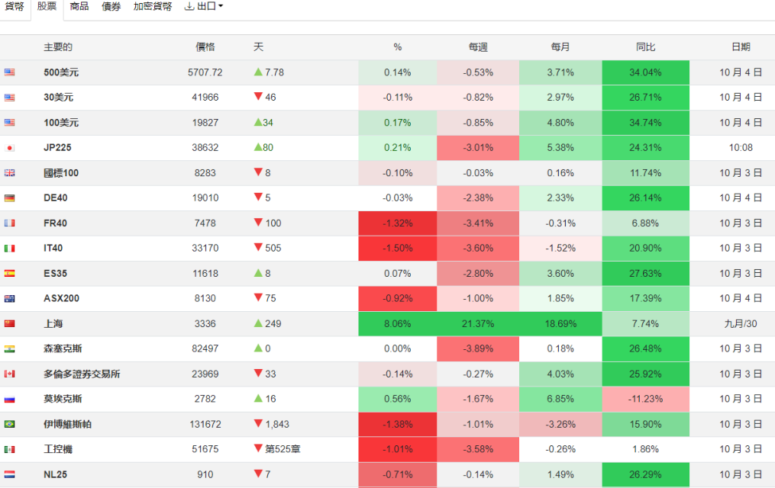Open the DE40 index link
775x488 pixels.
point(55,197)
